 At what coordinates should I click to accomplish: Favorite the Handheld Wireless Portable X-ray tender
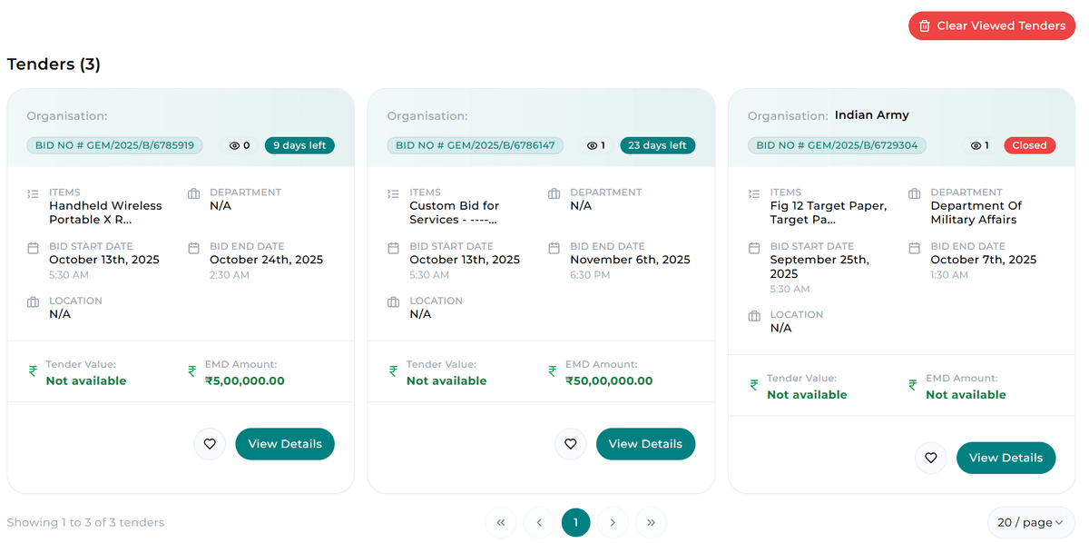pos(210,444)
